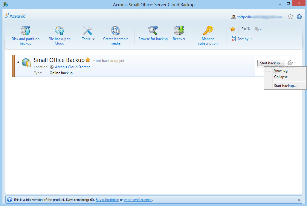Screen dimensions: 307x206
Task: Toggle favorite star on Small Office Backup
Action: [88, 59]
